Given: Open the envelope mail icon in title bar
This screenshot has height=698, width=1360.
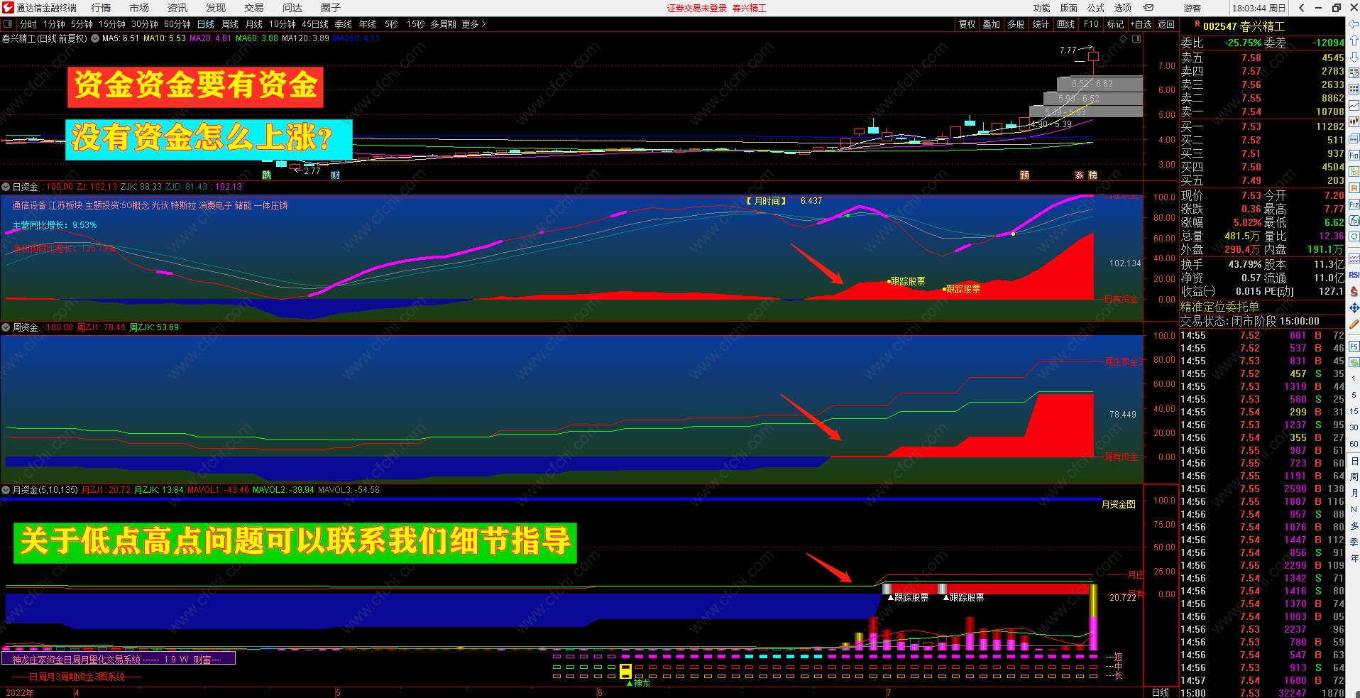Looking at the screenshot, I should click(1148, 8).
